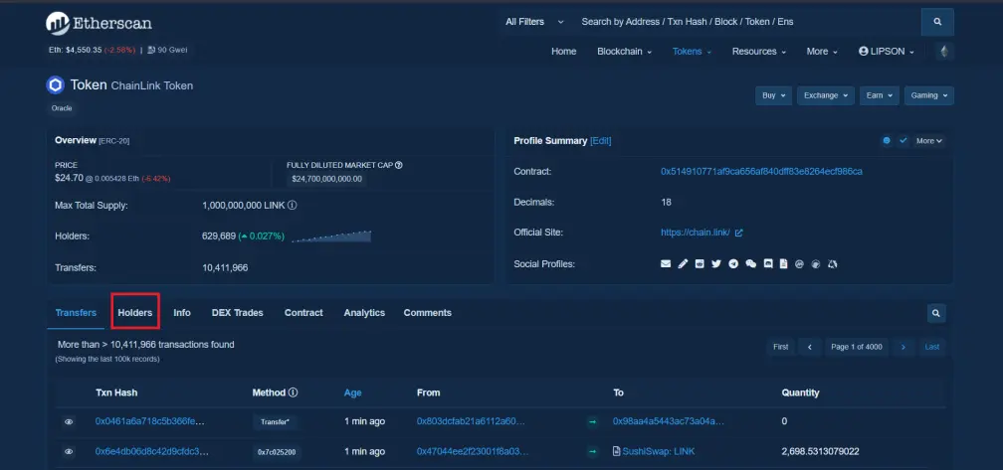
Task: Go to the Last page of transfers
Action: [932, 347]
